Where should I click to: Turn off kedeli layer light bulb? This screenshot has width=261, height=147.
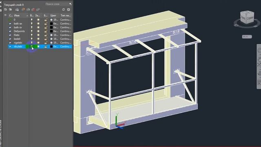click(32, 39)
